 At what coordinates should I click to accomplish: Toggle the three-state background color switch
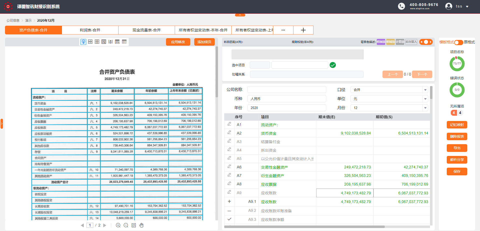[x=426, y=42]
